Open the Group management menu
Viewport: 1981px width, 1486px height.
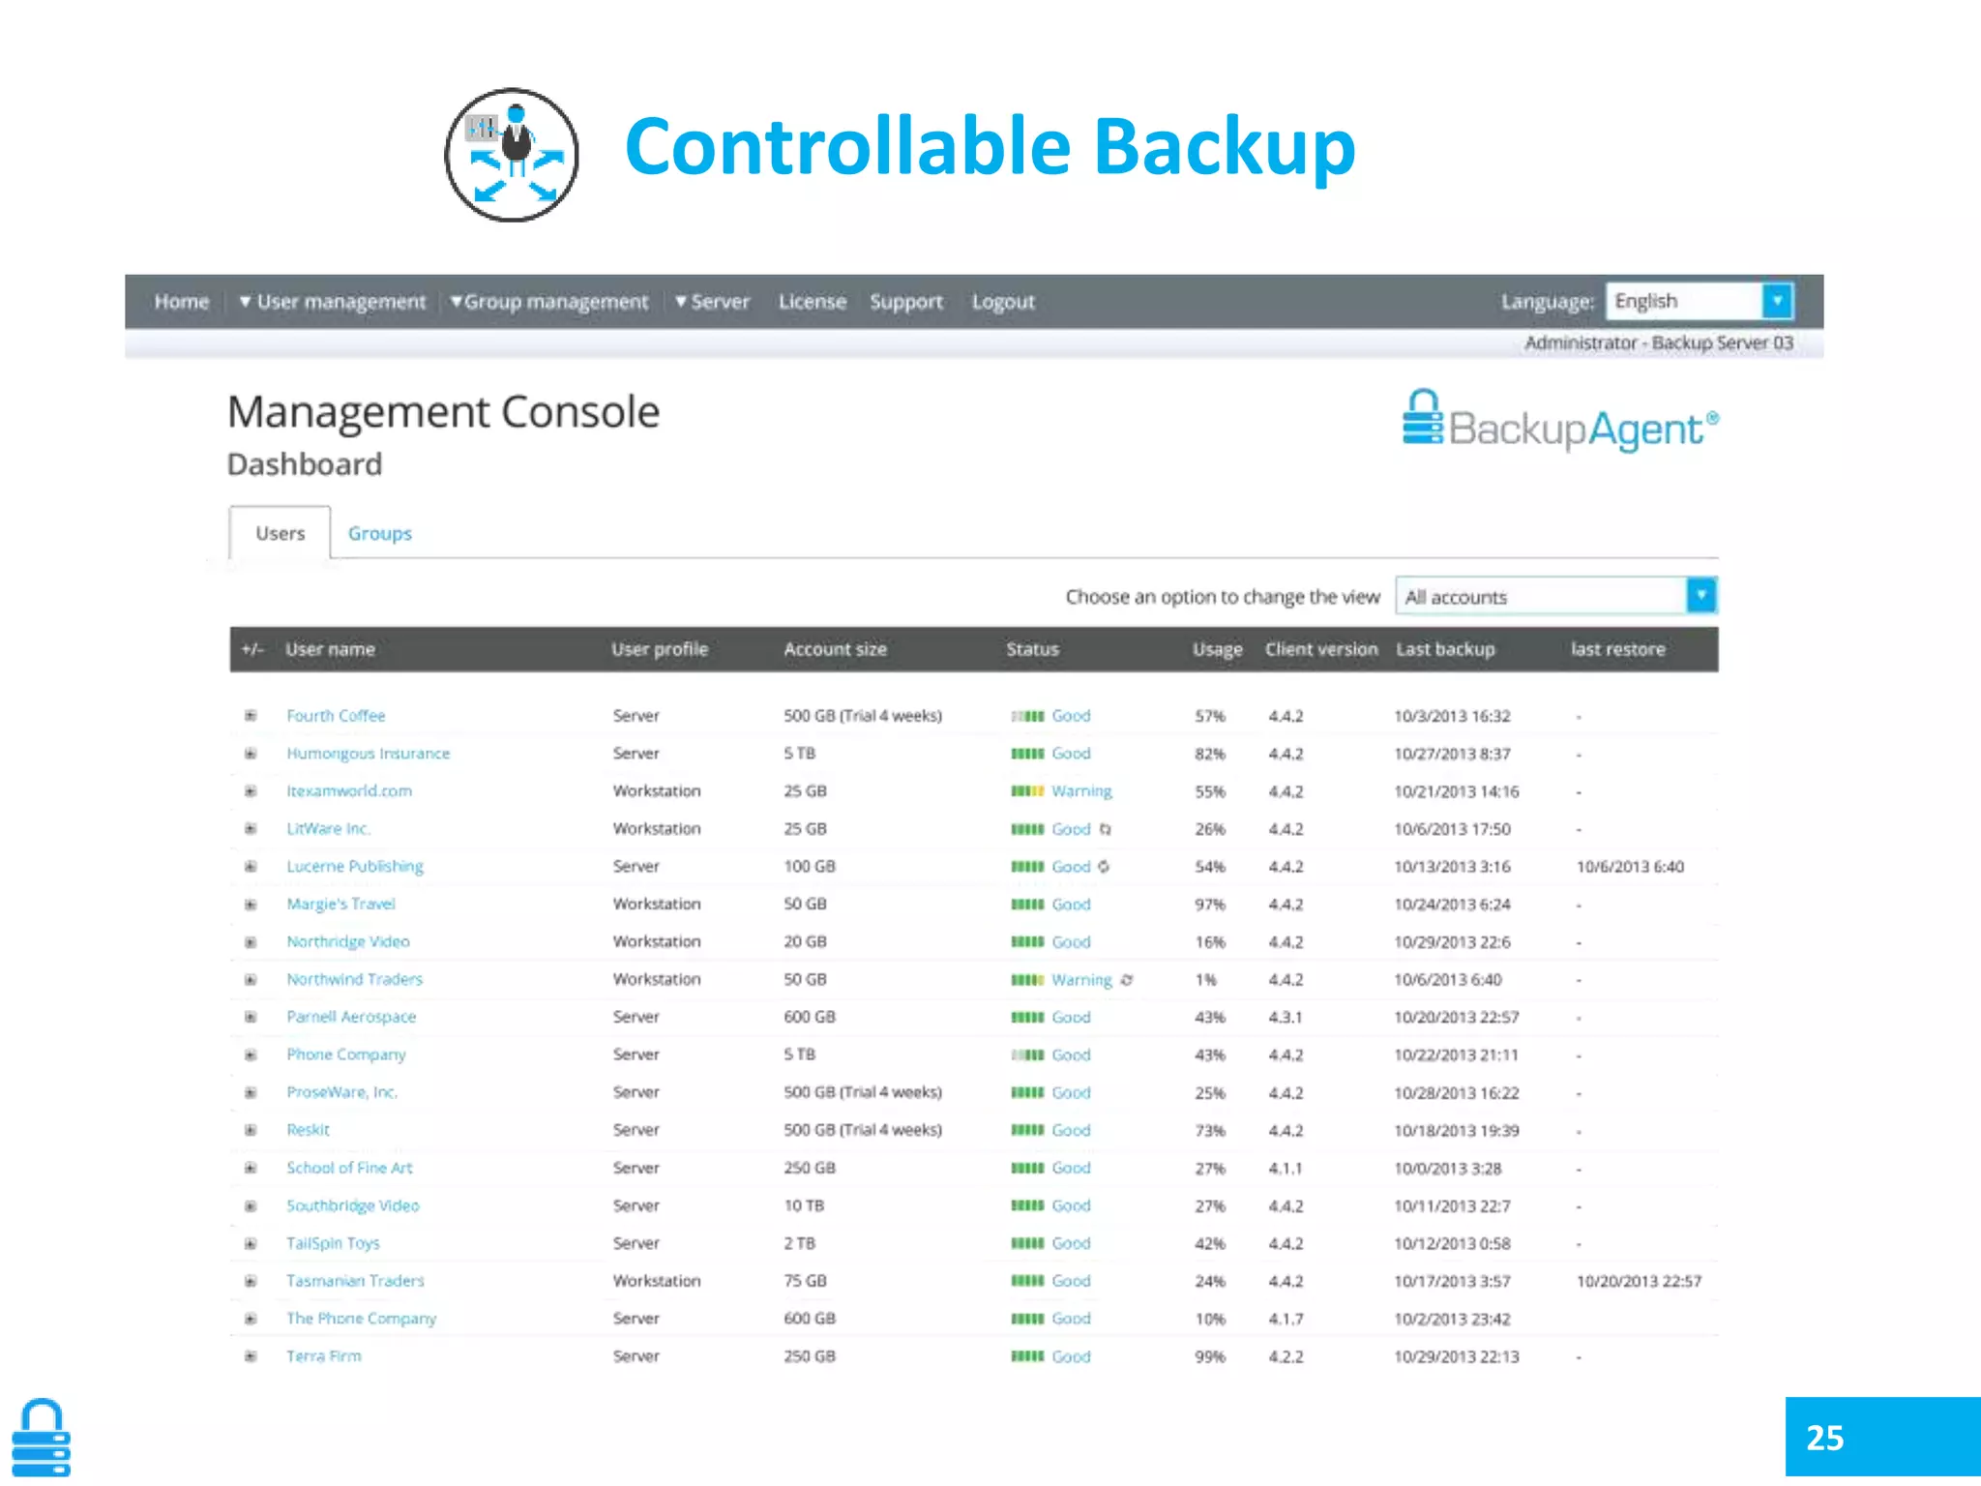(x=548, y=302)
